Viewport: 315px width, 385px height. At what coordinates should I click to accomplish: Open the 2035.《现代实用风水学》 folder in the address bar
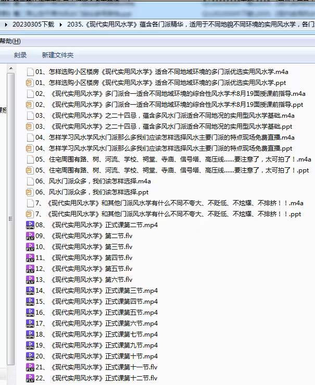point(191,24)
